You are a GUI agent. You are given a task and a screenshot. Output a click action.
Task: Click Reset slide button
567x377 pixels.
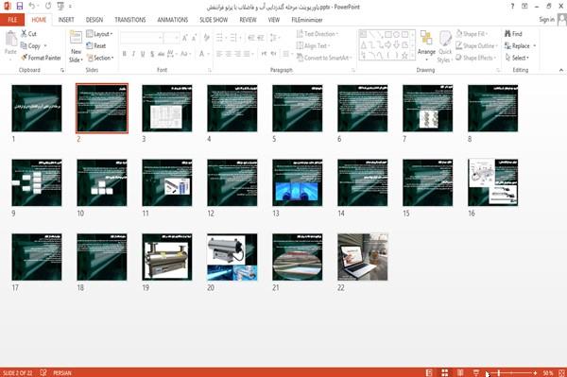96,46
